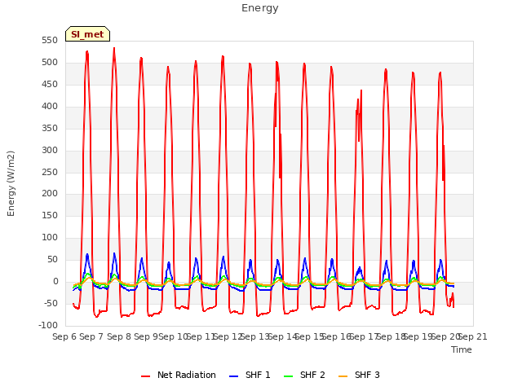
Task: Click the 150 y-axis tick label
Action: (50, 215)
